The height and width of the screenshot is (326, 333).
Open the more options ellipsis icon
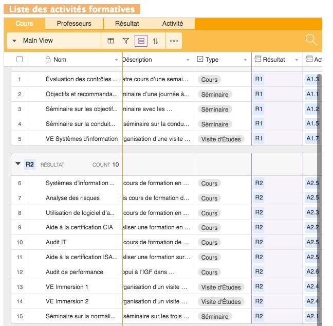coord(174,41)
